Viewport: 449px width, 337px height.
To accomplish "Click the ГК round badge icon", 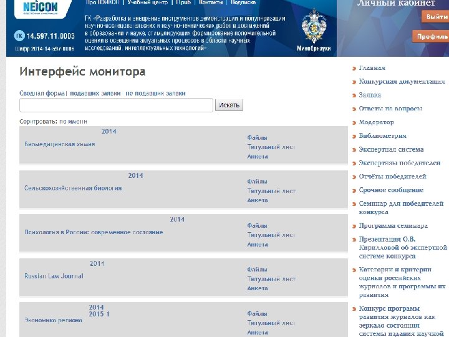I will click(x=19, y=36).
